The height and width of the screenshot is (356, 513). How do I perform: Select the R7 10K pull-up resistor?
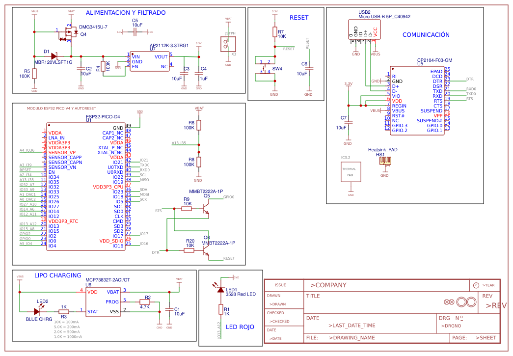pyautogui.click(x=275, y=32)
